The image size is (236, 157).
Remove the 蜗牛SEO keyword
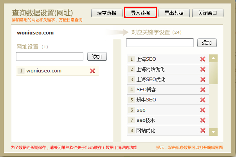point(203,100)
